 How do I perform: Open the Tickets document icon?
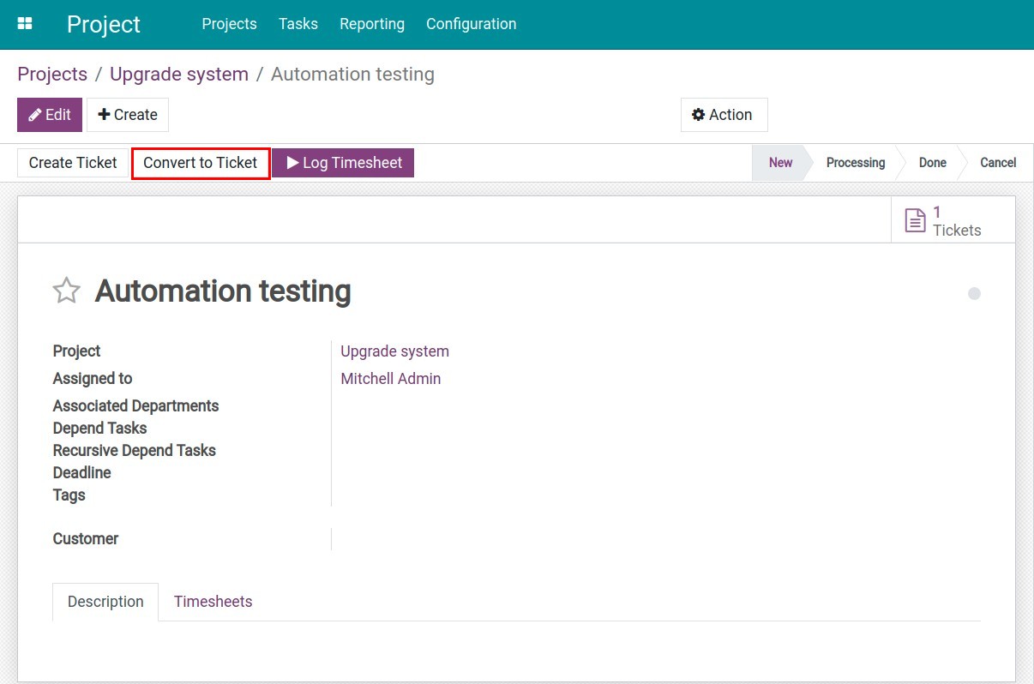pos(915,221)
